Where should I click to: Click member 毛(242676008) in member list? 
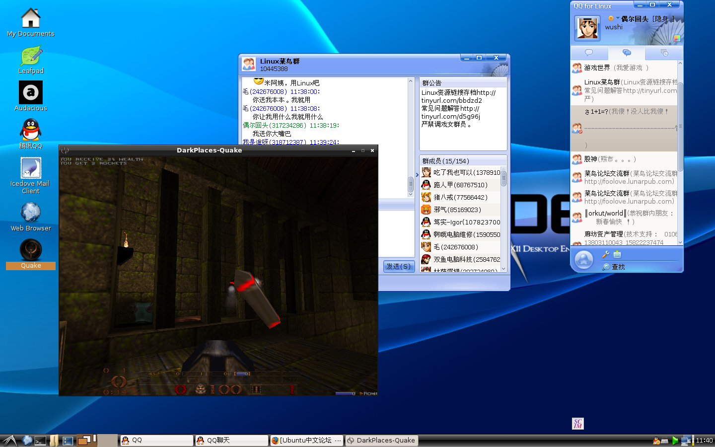click(x=460, y=247)
